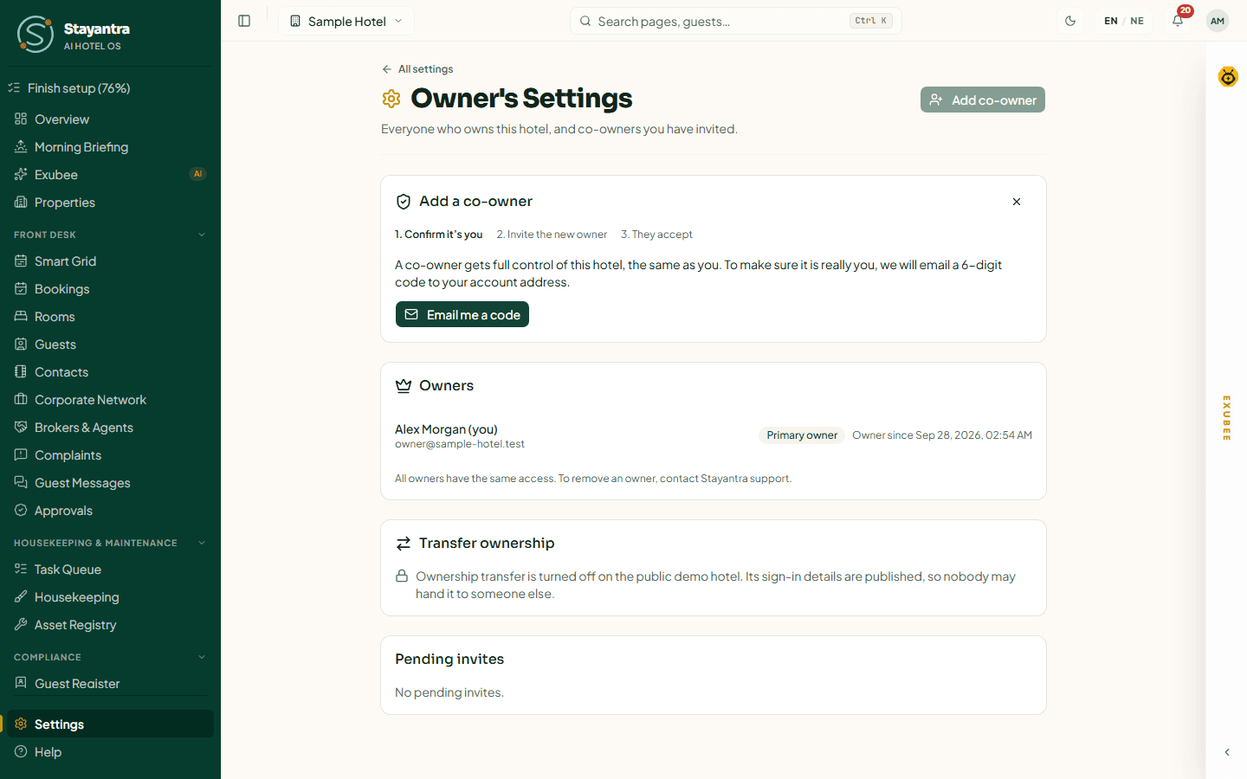View Complaints
The width and height of the screenshot is (1247, 779).
(x=110, y=455)
